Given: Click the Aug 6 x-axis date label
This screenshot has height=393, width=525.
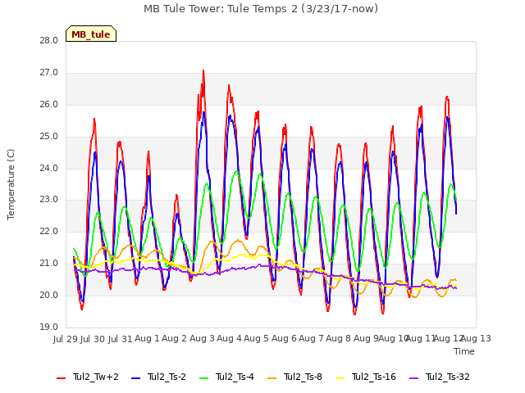Looking at the screenshot, I should point(284,338).
